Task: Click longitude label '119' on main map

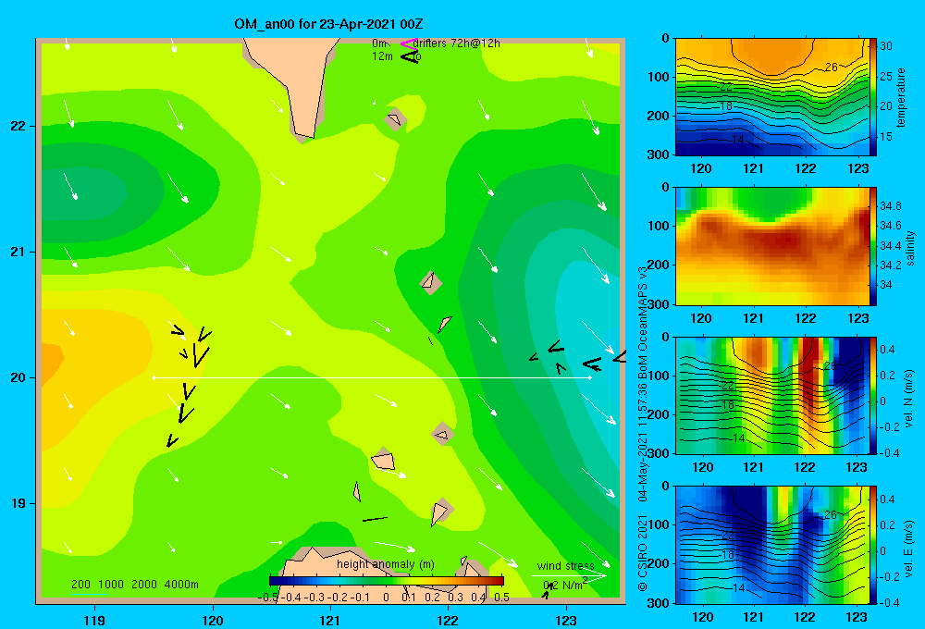Action: coord(94,620)
